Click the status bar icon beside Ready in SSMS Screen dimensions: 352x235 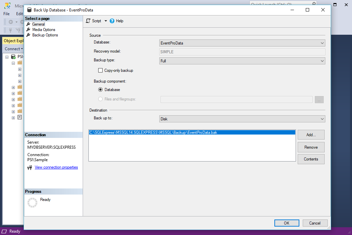(4, 231)
